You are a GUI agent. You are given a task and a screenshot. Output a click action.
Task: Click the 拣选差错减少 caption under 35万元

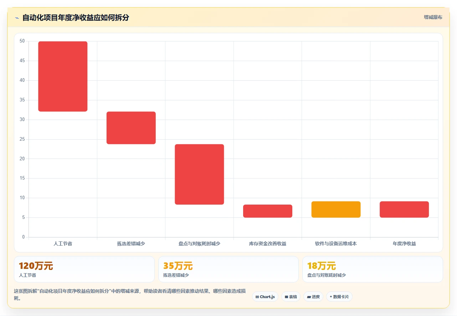[x=176, y=275]
